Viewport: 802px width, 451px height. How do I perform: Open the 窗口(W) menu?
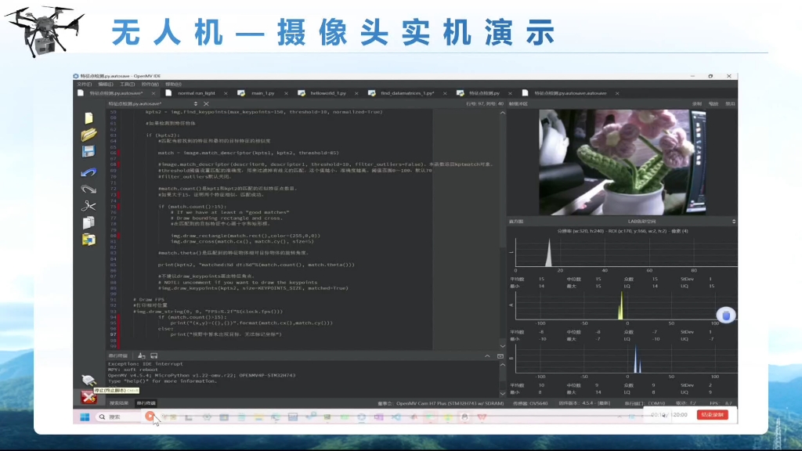coord(150,85)
